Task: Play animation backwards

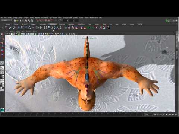Action: pos(164,115)
